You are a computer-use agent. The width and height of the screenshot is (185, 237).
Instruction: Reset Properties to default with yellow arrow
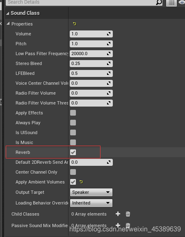coord(75,24)
